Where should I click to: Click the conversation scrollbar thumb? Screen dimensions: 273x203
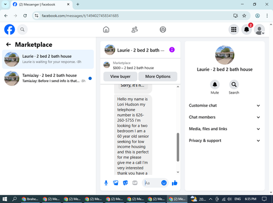178,147
